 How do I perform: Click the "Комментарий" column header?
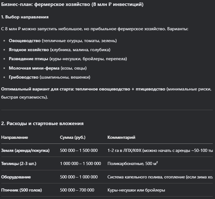(x=121, y=137)
